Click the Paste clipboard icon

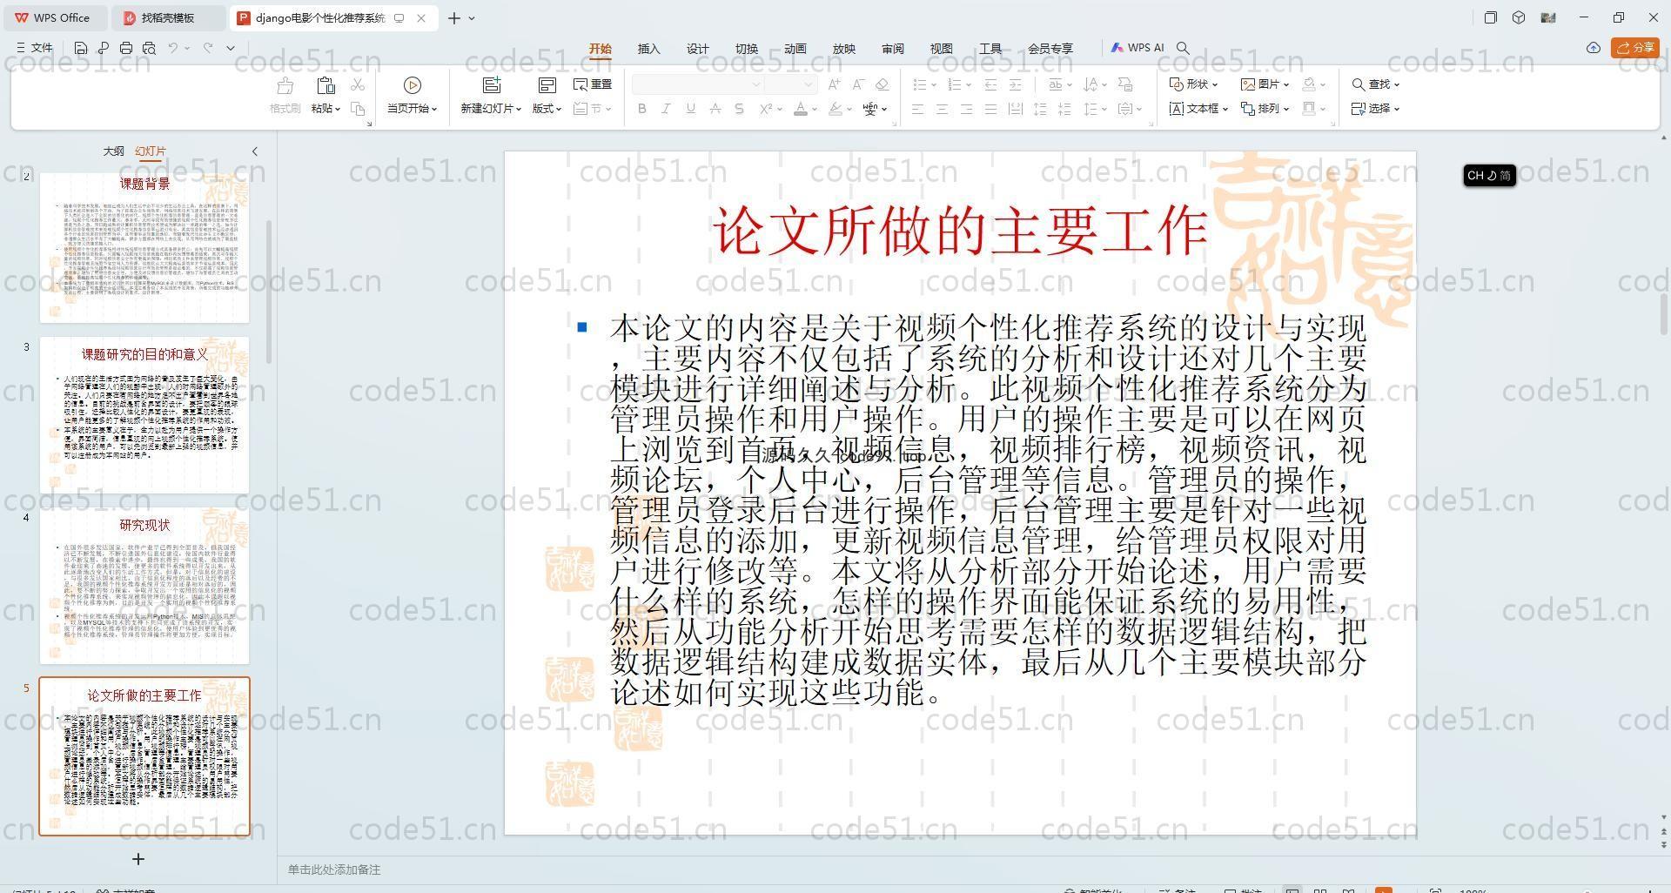pos(325,85)
